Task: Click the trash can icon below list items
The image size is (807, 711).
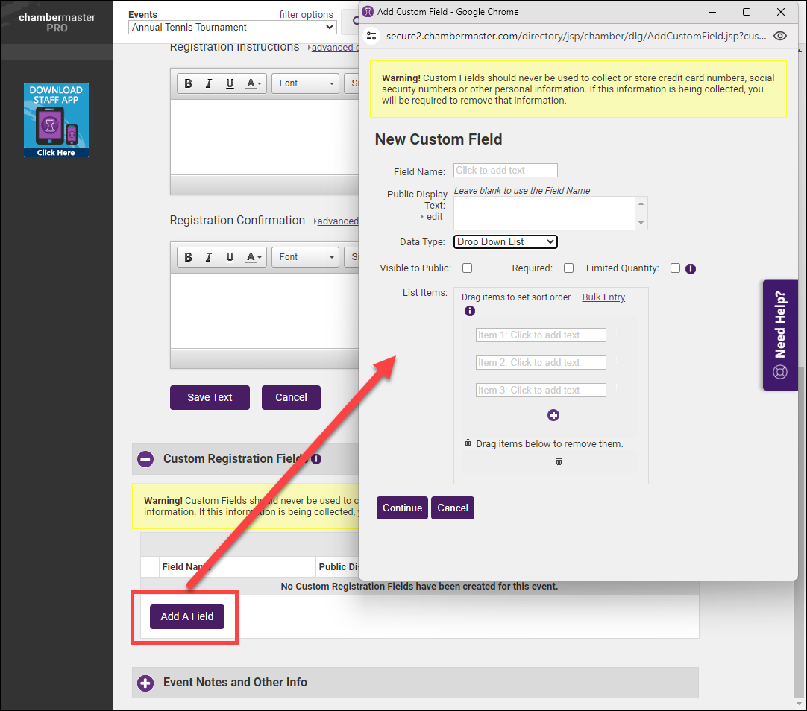Action: click(559, 461)
